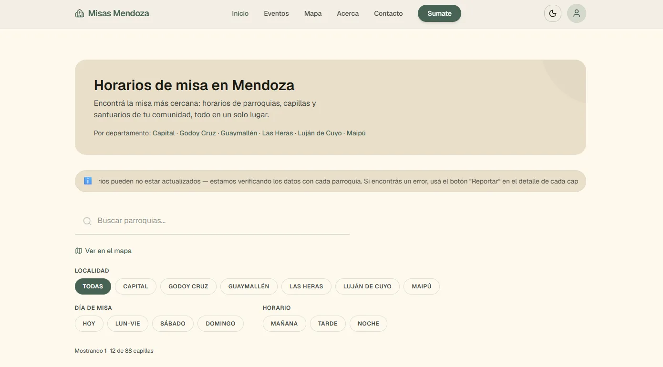The height and width of the screenshot is (367, 663).
Task: Click the church logo icon next to Misas Mendoza
Action: [80, 13]
